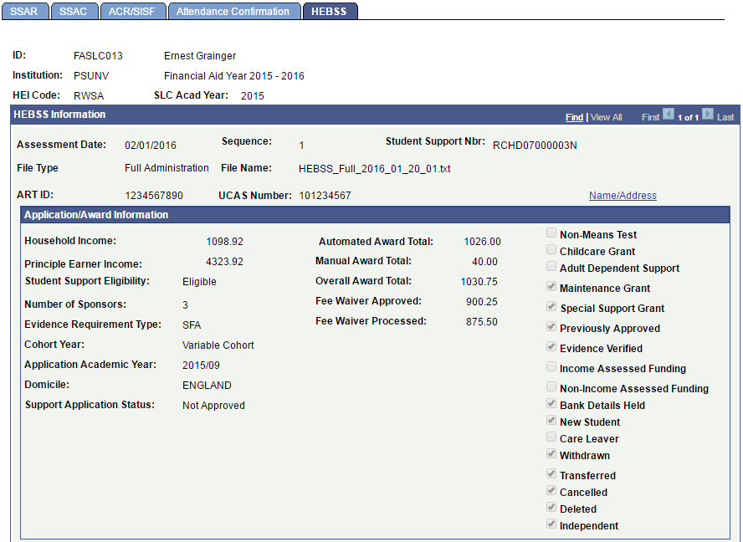
Task: Click the file name HEBSS_Full_2016_01_20_01.txt
Action: coord(374,169)
